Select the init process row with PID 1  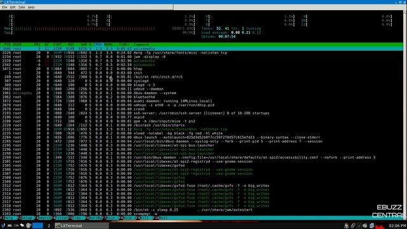click(202, 73)
